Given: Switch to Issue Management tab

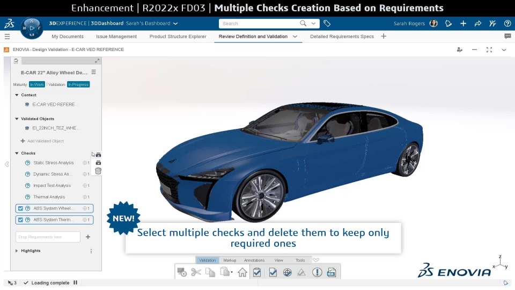Looking at the screenshot, I should [116, 37].
